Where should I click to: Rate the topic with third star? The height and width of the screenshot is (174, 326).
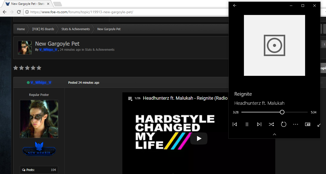point(27,68)
